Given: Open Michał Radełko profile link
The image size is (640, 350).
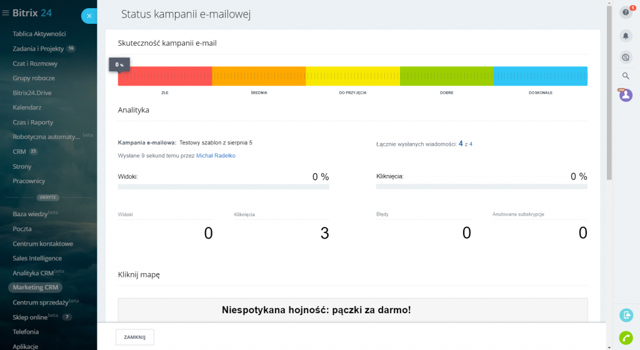Looking at the screenshot, I should coord(216,156).
